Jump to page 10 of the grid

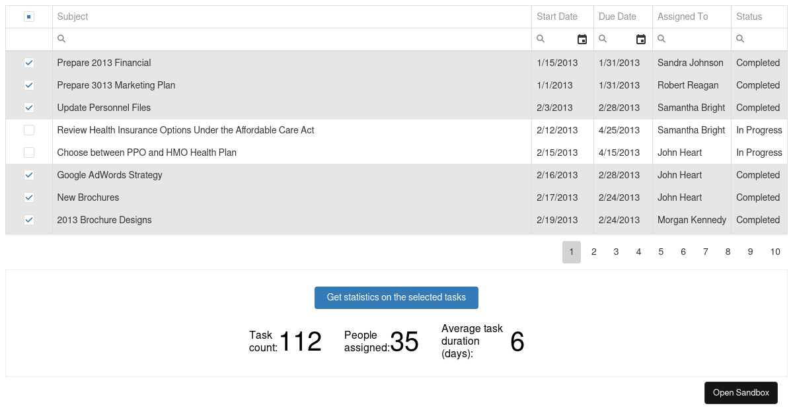click(775, 252)
